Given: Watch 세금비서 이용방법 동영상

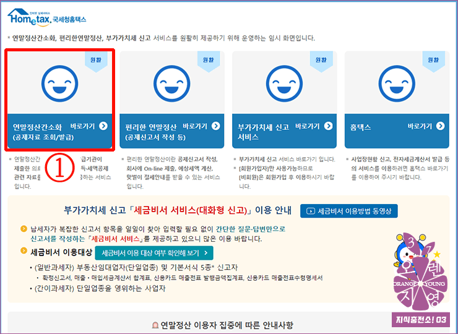Looking at the screenshot, I should (x=348, y=211).
